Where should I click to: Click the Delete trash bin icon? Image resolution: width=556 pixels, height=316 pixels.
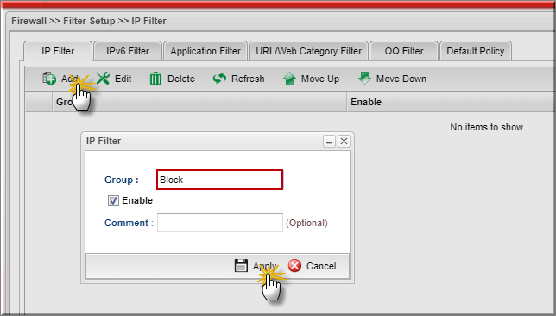[155, 79]
